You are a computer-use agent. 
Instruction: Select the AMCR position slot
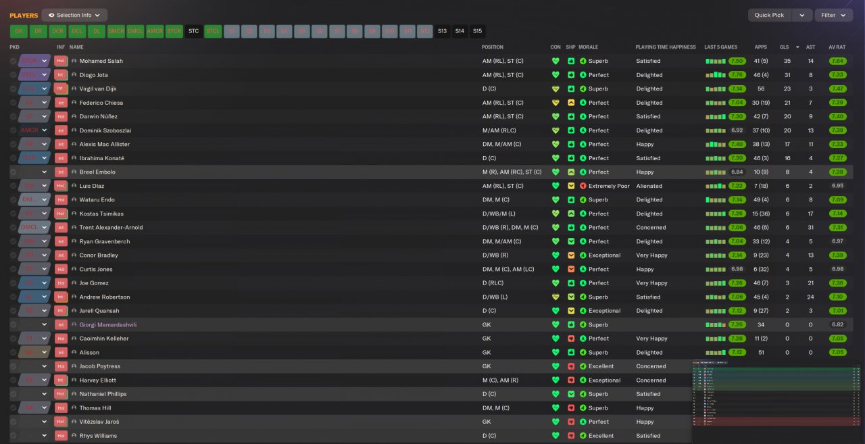pyautogui.click(x=155, y=31)
